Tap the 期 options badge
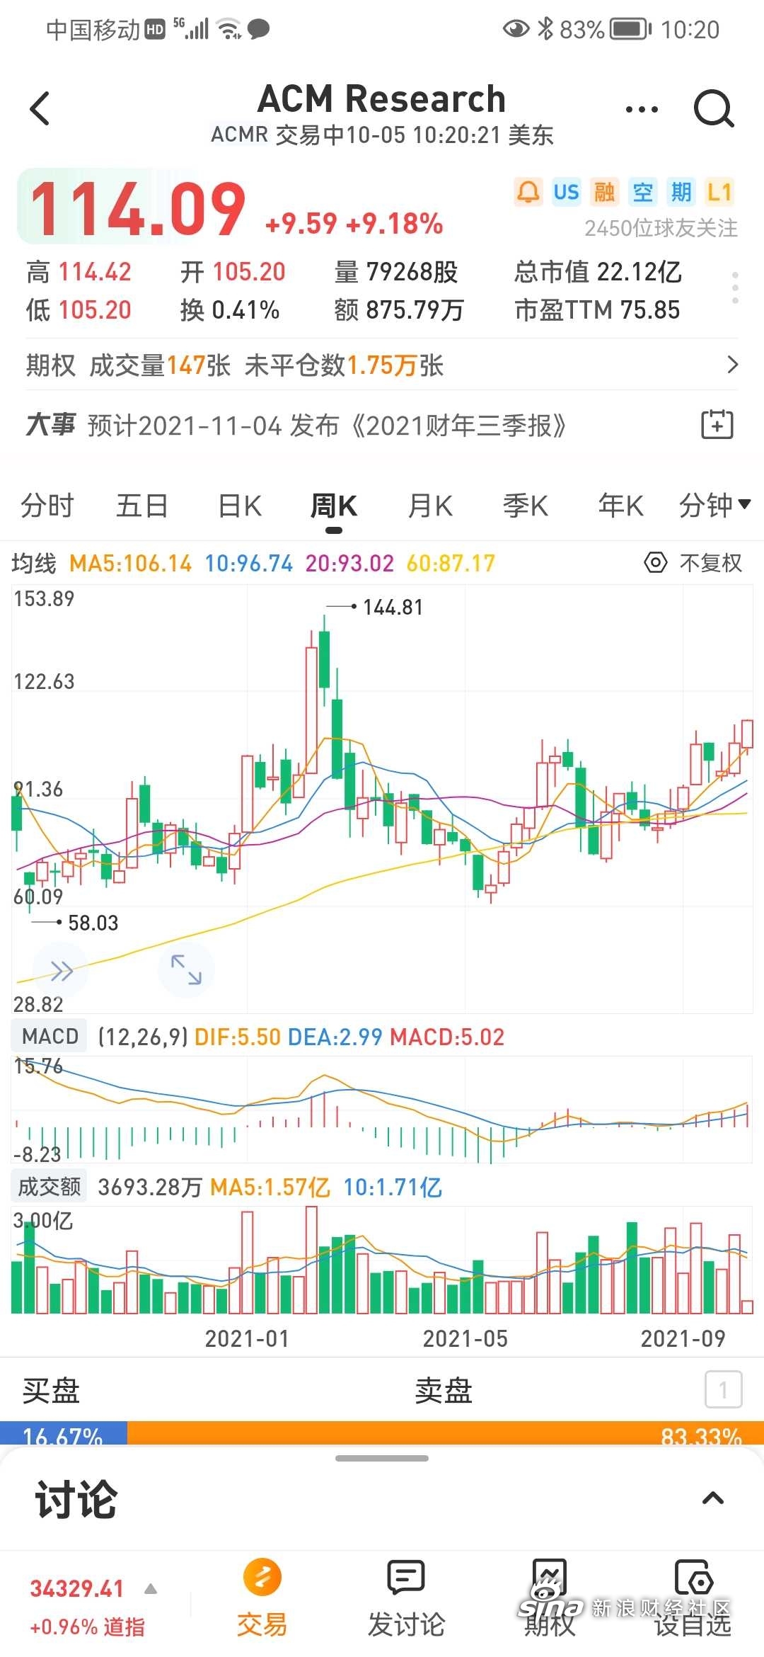The height and width of the screenshot is (1657, 764). (x=681, y=192)
